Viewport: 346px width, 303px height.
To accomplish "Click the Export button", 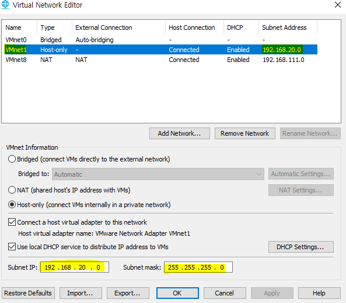I will (128, 293).
